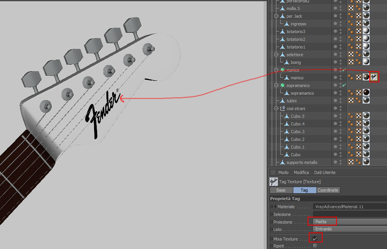
Task: Select the Fender texture tag on manico
Action: [x=374, y=77]
